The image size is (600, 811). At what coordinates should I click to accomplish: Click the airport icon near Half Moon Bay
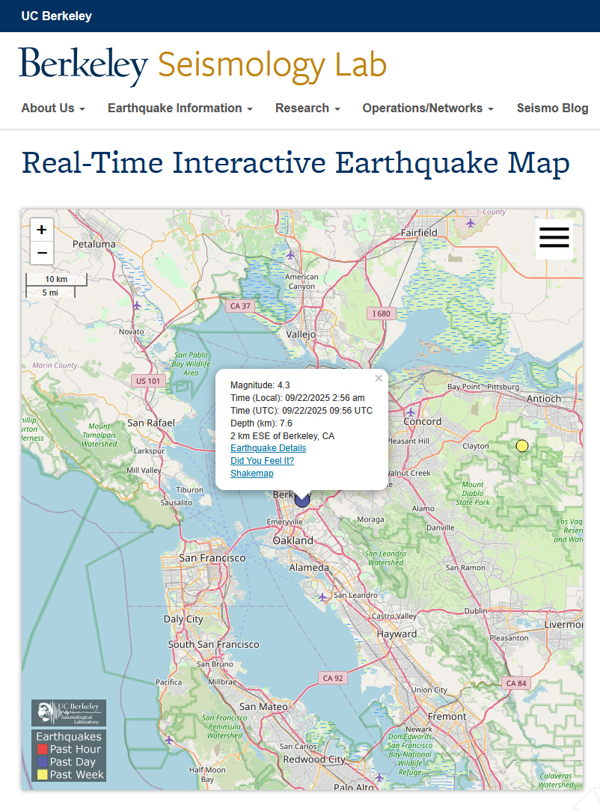[168, 740]
